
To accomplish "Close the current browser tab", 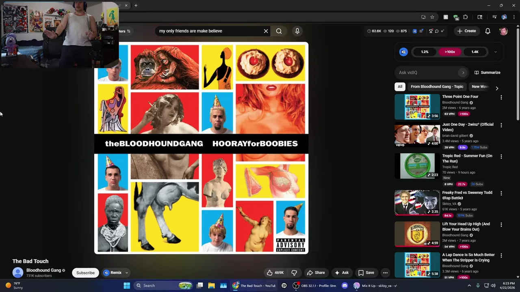I will point(126,5).
